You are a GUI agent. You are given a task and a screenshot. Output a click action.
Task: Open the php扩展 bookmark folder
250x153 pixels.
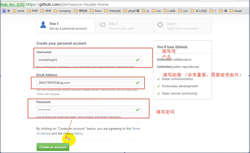pos(131,11)
